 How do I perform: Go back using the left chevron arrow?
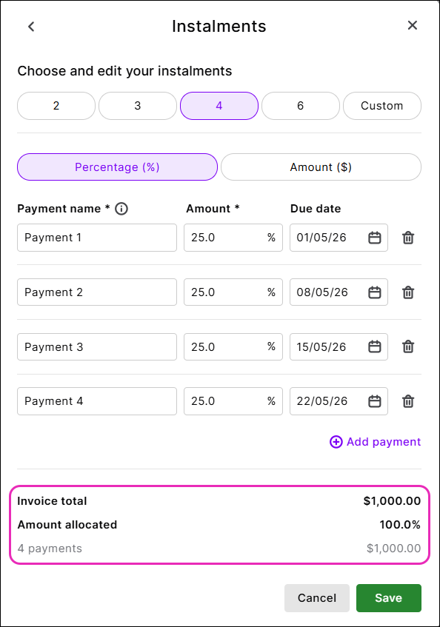click(x=31, y=27)
